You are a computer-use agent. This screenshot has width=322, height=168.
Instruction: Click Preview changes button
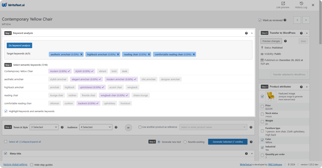[x=271, y=41]
